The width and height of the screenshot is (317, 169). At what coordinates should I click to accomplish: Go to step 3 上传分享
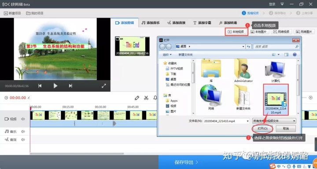(x=304, y=13)
